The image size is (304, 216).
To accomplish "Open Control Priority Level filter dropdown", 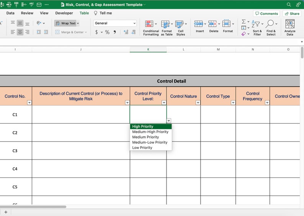I will point(164,103).
